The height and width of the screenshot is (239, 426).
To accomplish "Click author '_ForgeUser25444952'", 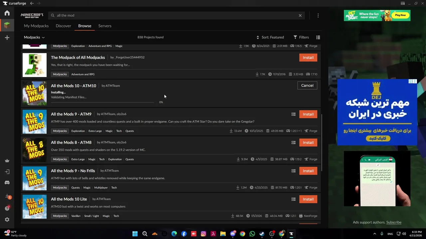I will [x=129, y=57].
